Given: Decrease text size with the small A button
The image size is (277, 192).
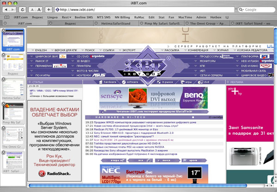Looking at the screenshot, I should coord(32,10).
